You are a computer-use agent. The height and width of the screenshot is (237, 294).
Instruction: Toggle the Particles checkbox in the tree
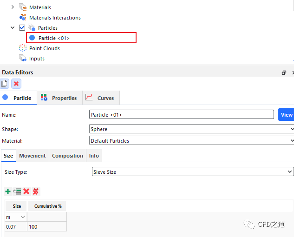pyautogui.click(x=22, y=28)
